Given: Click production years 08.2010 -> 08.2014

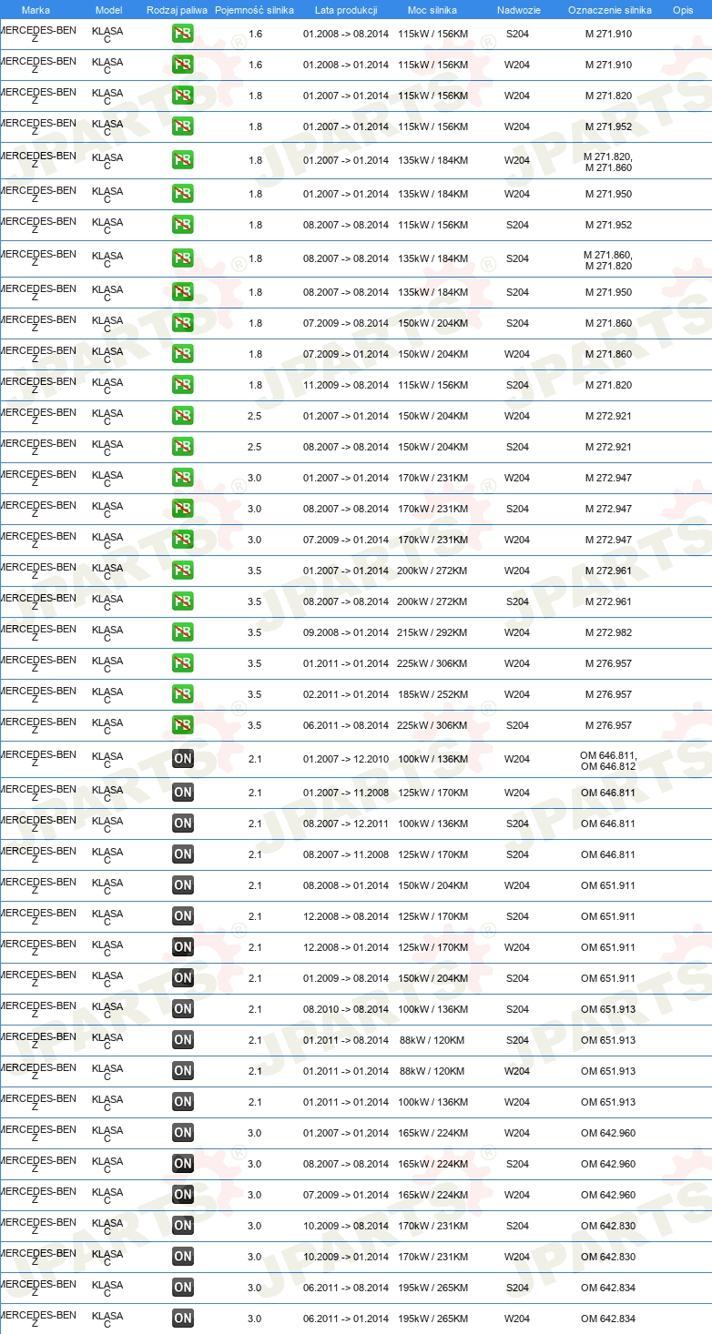Looking at the screenshot, I should pyautogui.click(x=346, y=1009).
